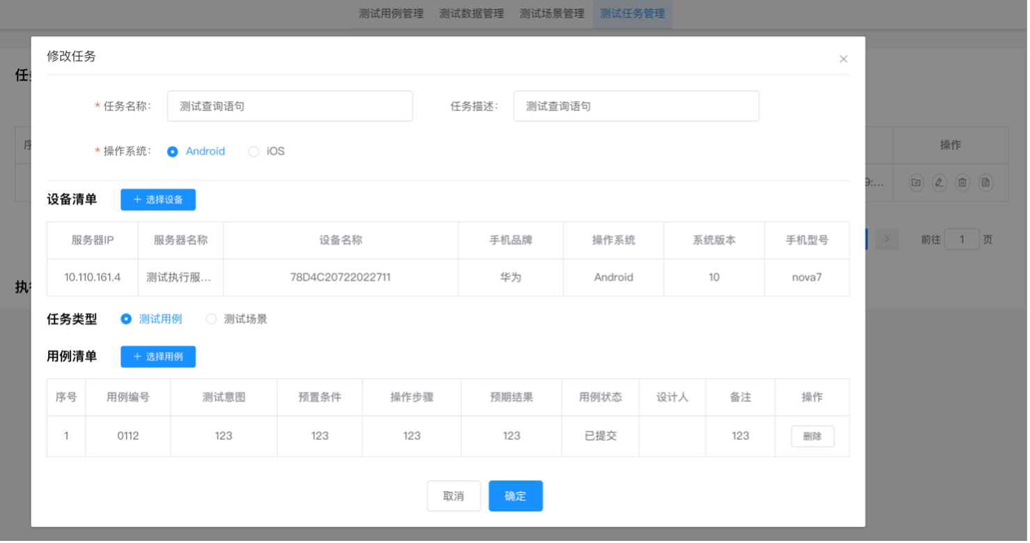1030x543 pixels.
Task: Select the iOS operating system option
Action: 254,151
